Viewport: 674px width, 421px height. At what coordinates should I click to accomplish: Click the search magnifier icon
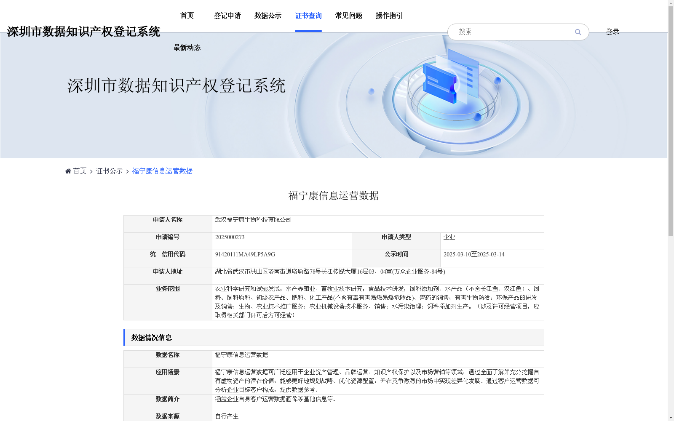(578, 32)
